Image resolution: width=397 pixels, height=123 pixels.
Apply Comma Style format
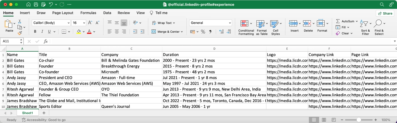point(210,32)
